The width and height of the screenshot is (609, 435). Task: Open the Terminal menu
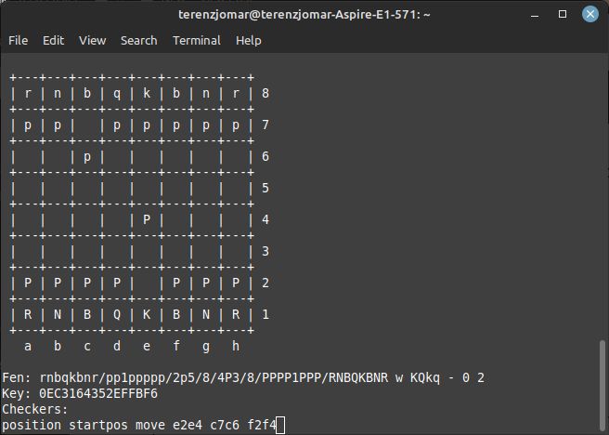point(196,40)
